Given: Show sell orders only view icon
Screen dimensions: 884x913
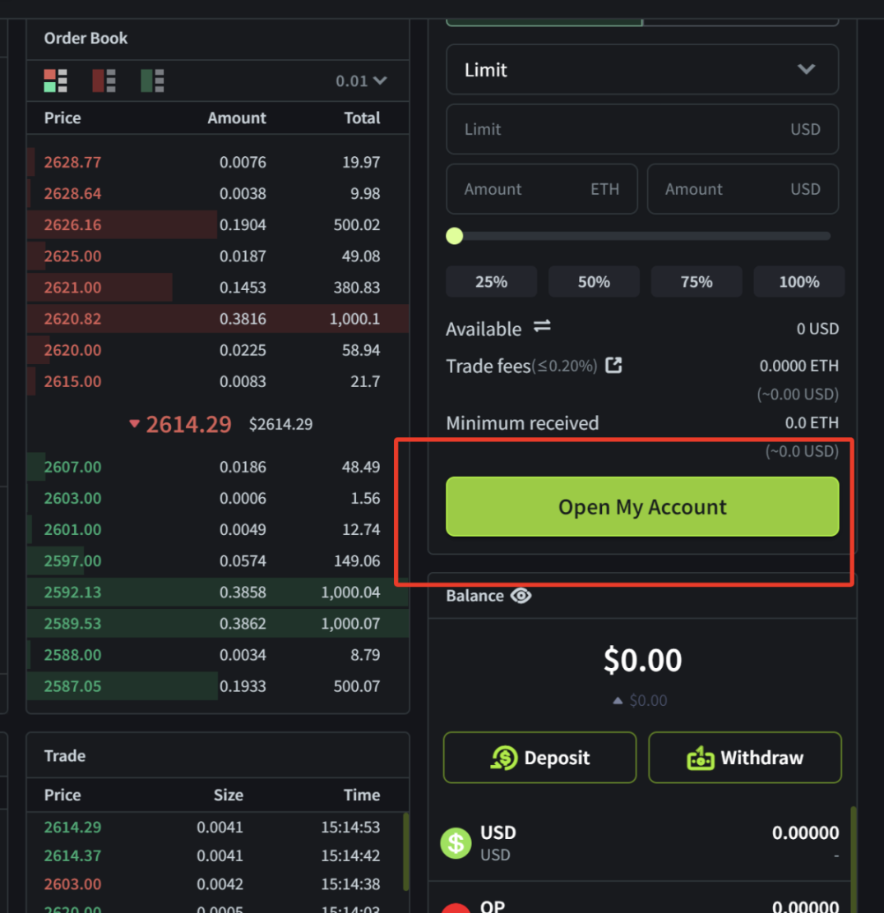Looking at the screenshot, I should pos(104,81).
